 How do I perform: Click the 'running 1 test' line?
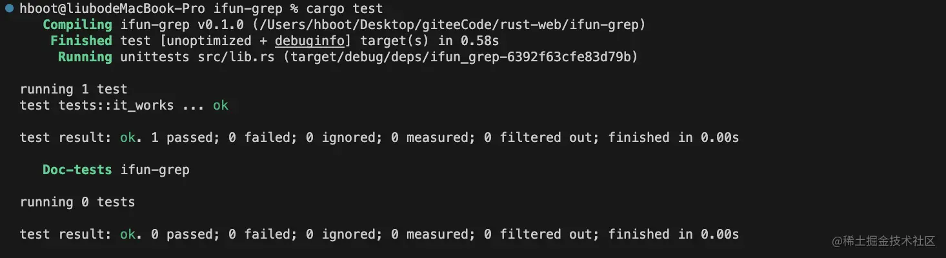[74, 90]
